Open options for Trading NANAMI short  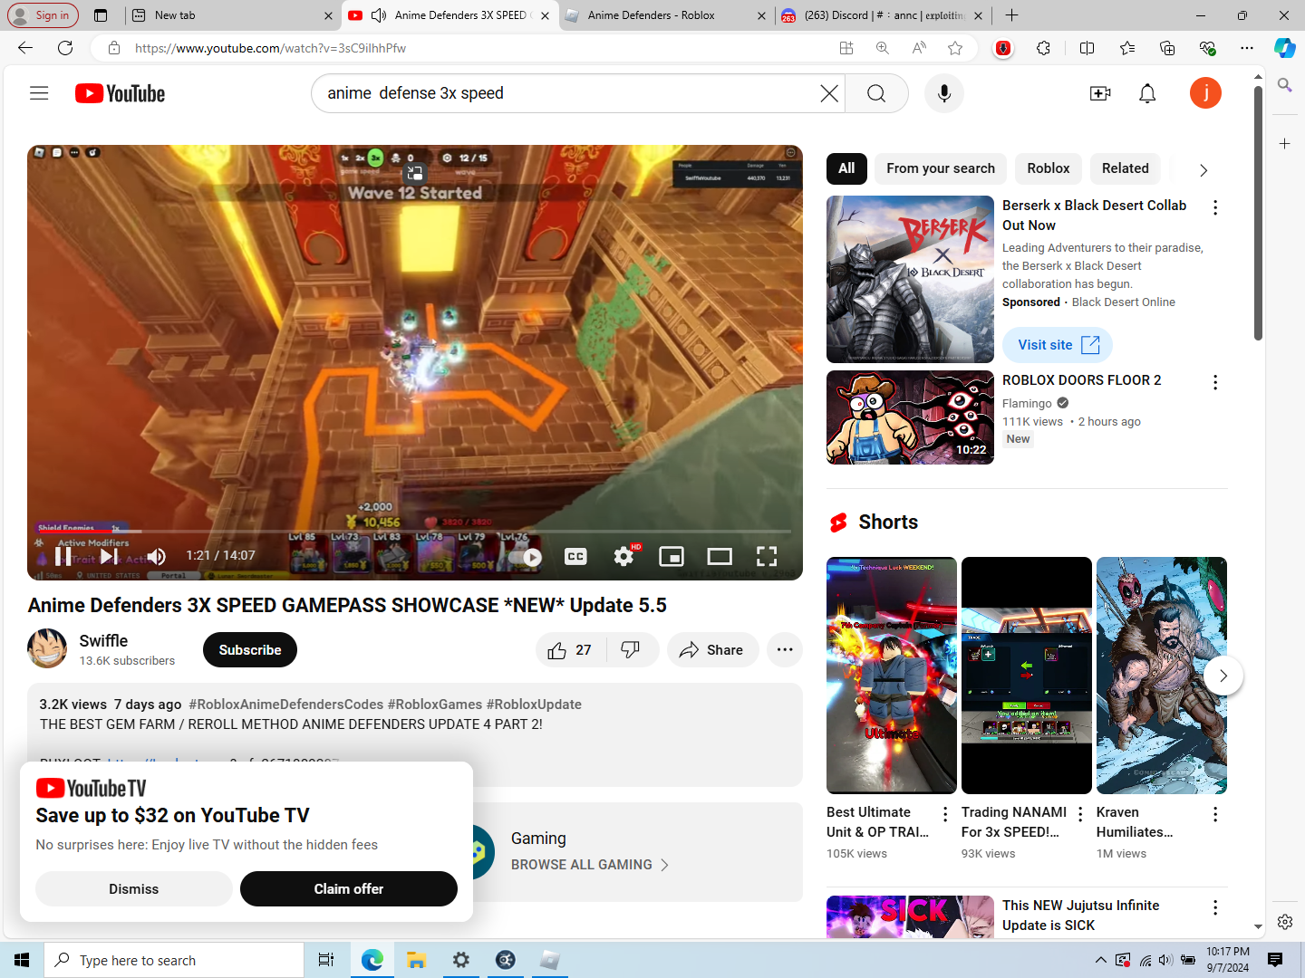point(1080,814)
